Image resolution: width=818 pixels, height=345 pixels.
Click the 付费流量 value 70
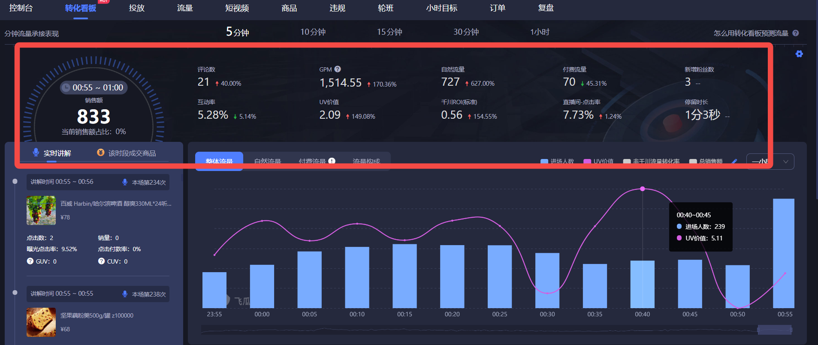tap(569, 82)
